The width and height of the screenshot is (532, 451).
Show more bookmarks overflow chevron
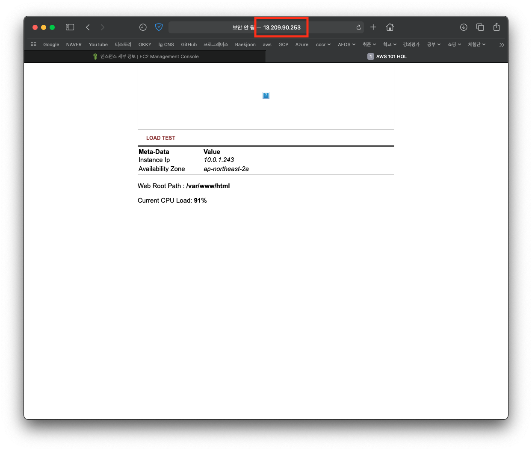point(502,44)
